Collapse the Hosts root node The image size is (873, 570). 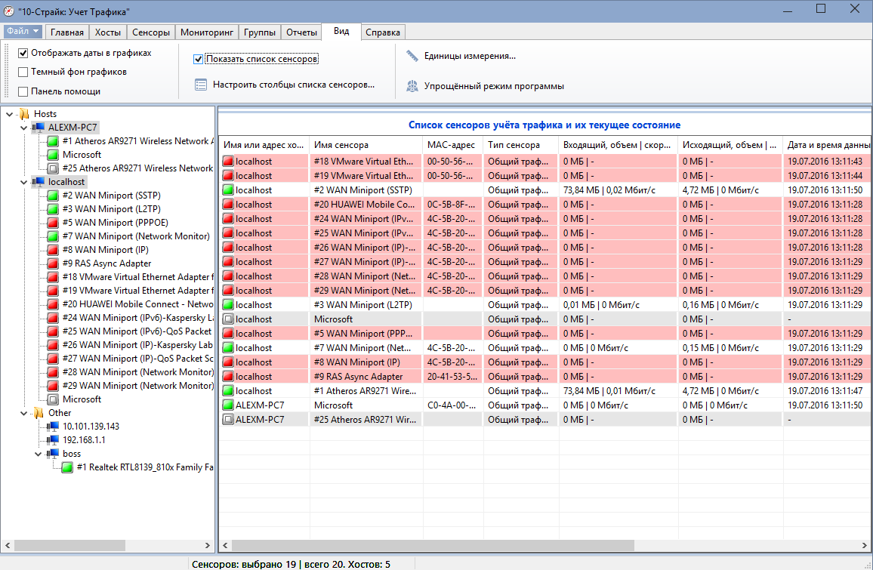coord(10,113)
